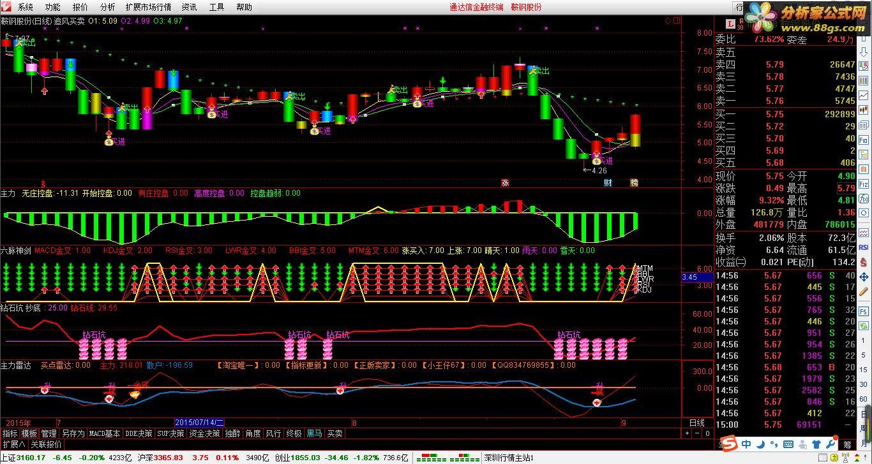This screenshot has width=872, height=464.
Task: Open the sector tree icon in sidebar
Action: pyautogui.click(x=864, y=154)
